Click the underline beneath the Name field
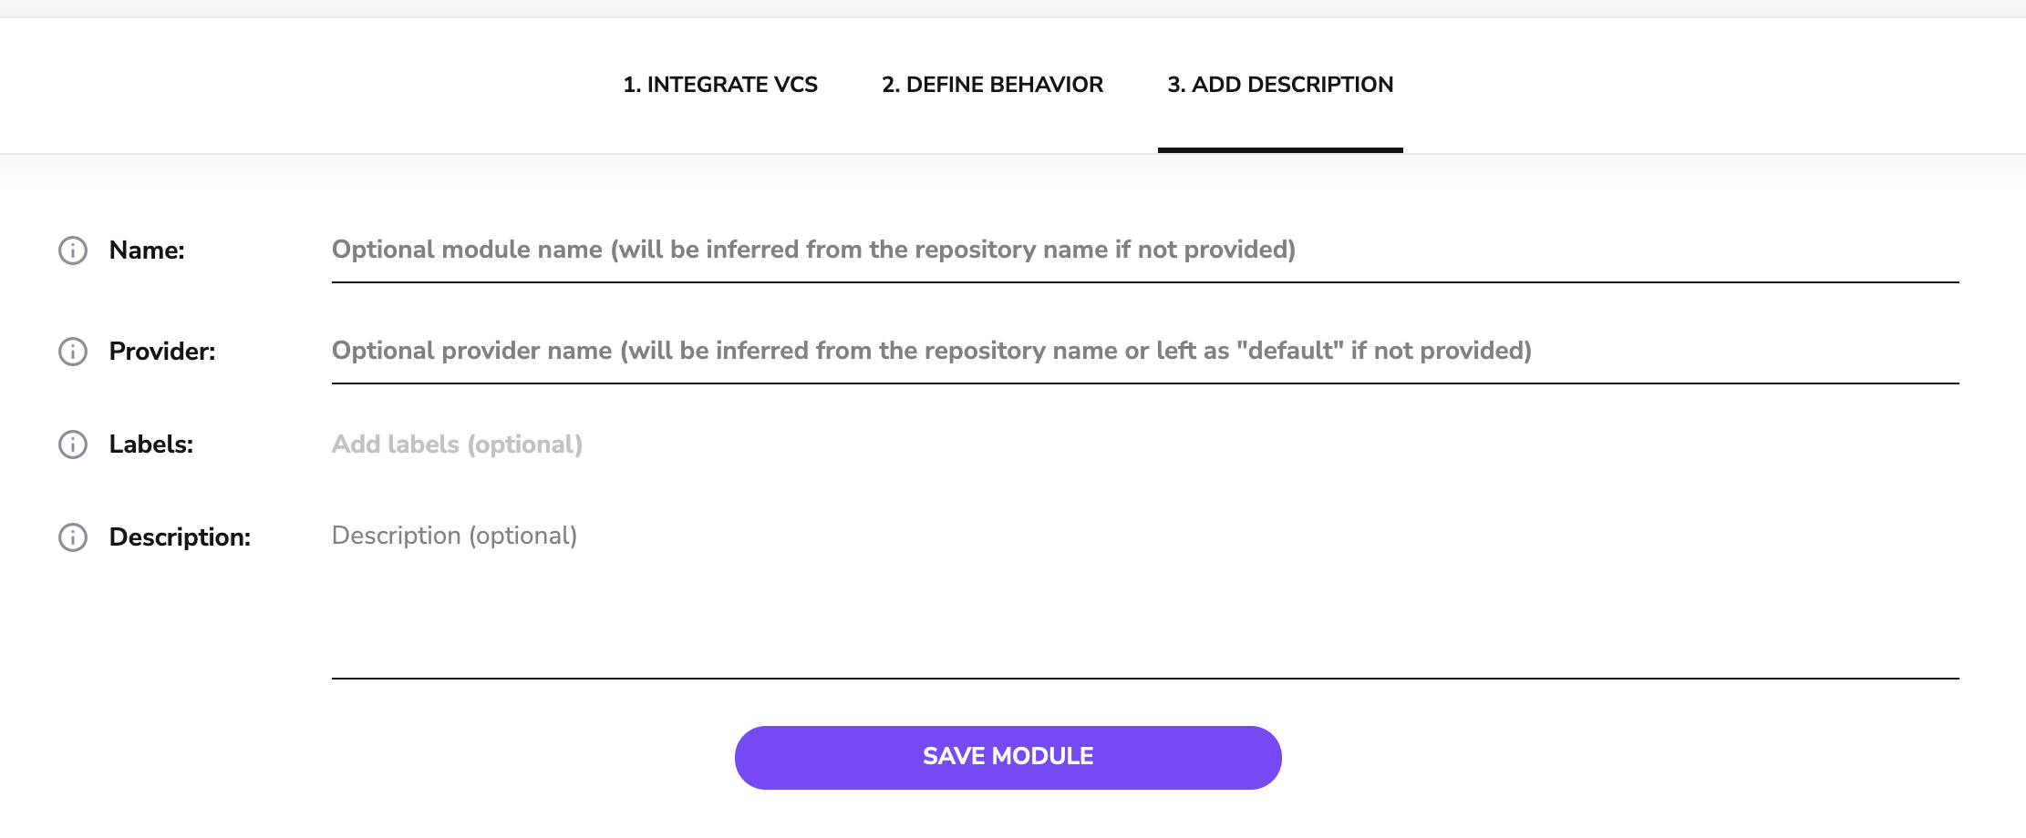The width and height of the screenshot is (2026, 838). click(x=1144, y=282)
